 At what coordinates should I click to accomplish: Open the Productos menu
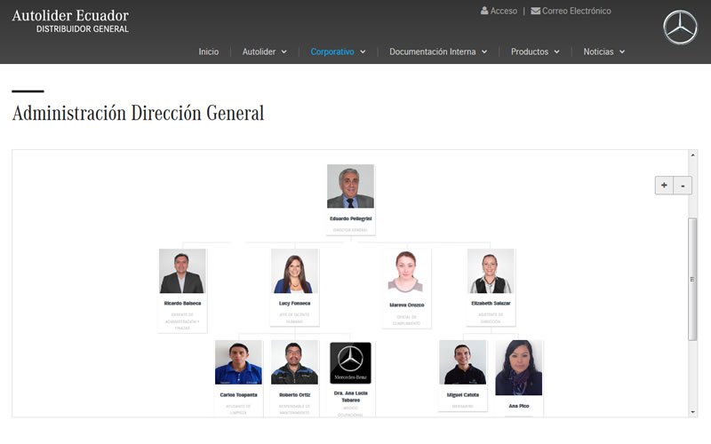click(535, 52)
